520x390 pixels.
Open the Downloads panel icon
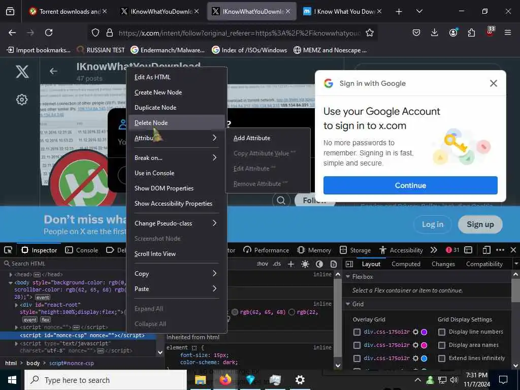[435, 32]
